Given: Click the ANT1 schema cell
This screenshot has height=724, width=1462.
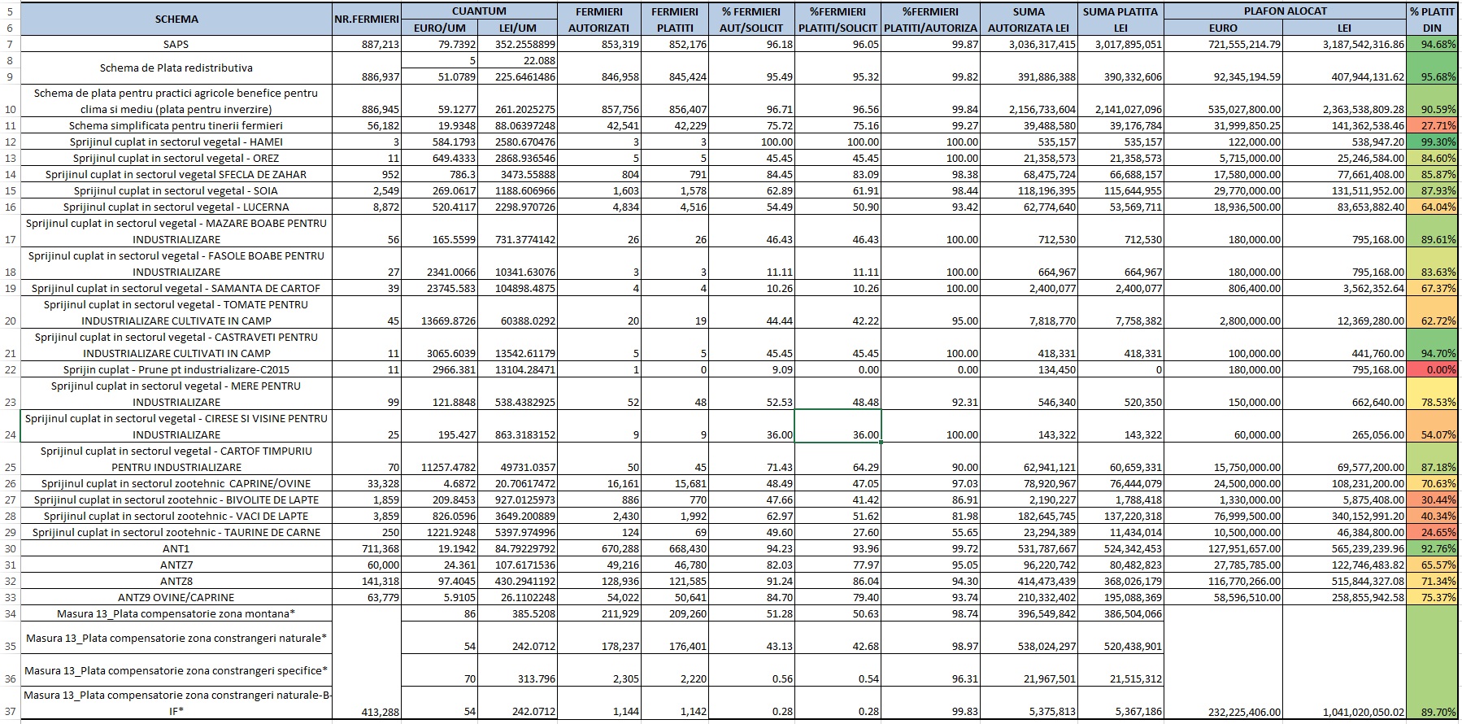Looking at the screenshot, I should [x=176, y=549].
